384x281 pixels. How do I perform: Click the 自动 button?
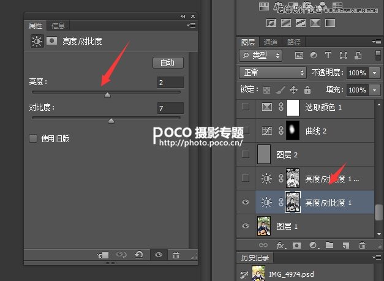[168, 62]
